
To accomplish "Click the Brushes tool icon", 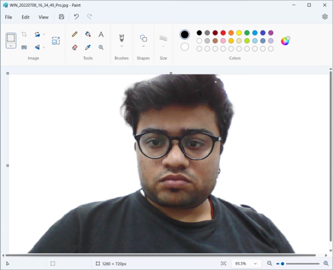I will (121, 38).
